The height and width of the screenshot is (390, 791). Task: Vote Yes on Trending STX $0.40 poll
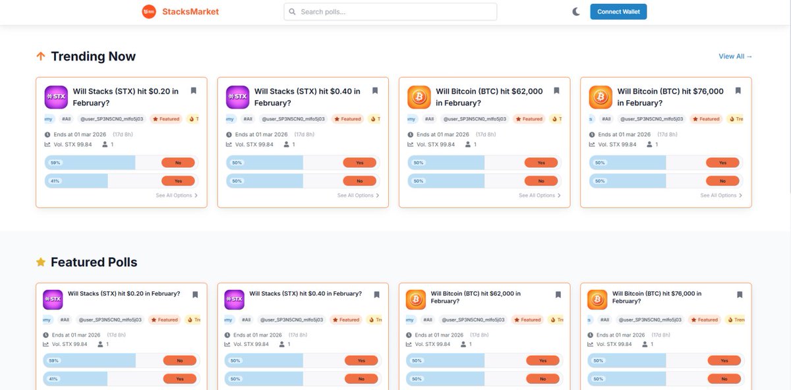[360, 163]
